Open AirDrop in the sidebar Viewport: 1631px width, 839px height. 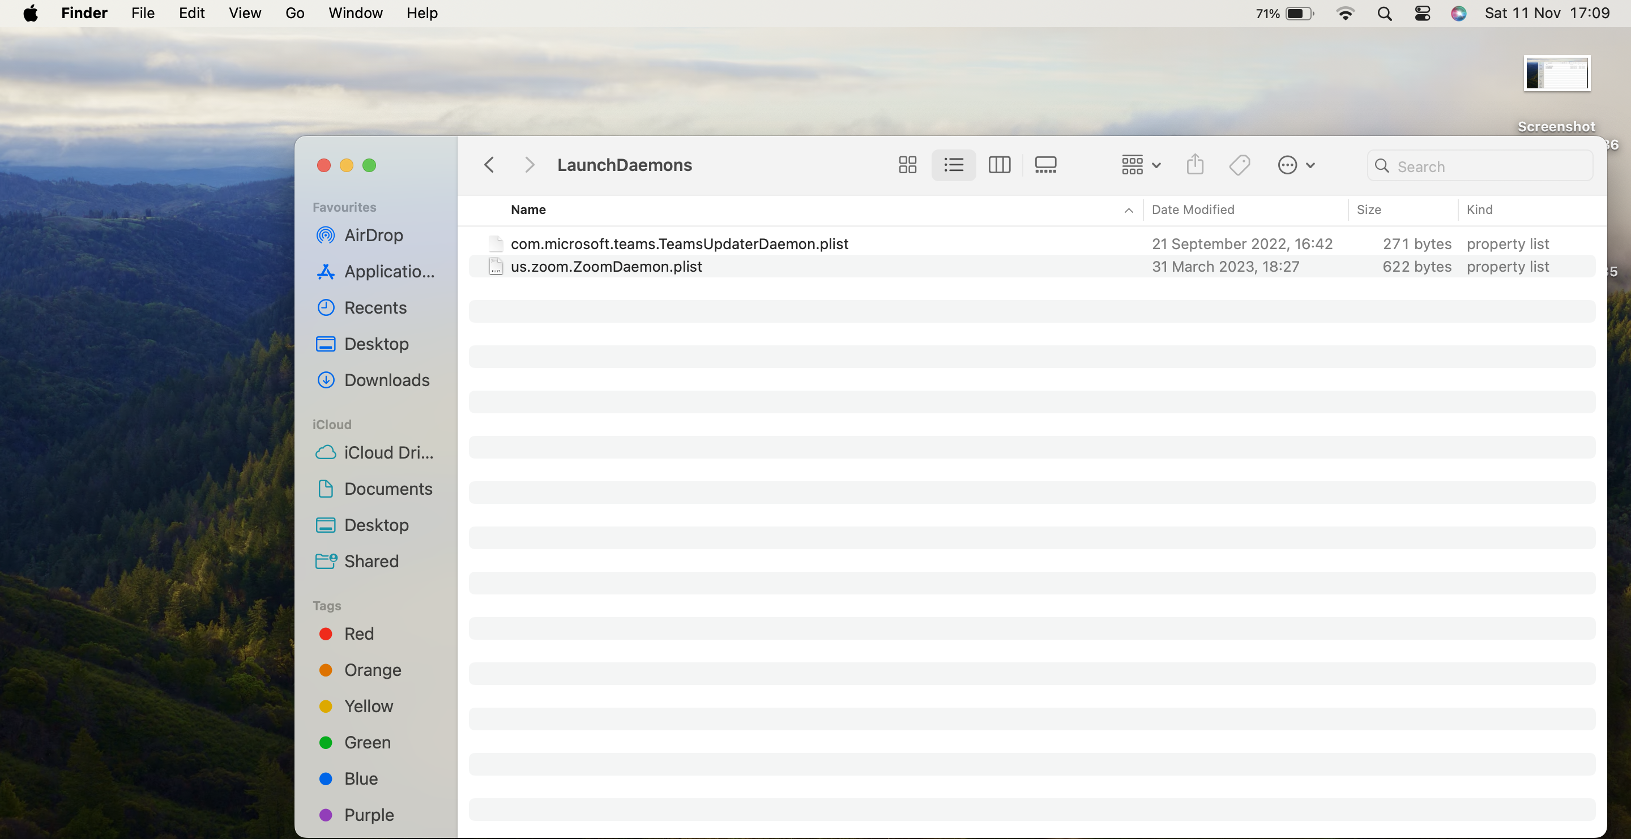click(x=373, y=236)
